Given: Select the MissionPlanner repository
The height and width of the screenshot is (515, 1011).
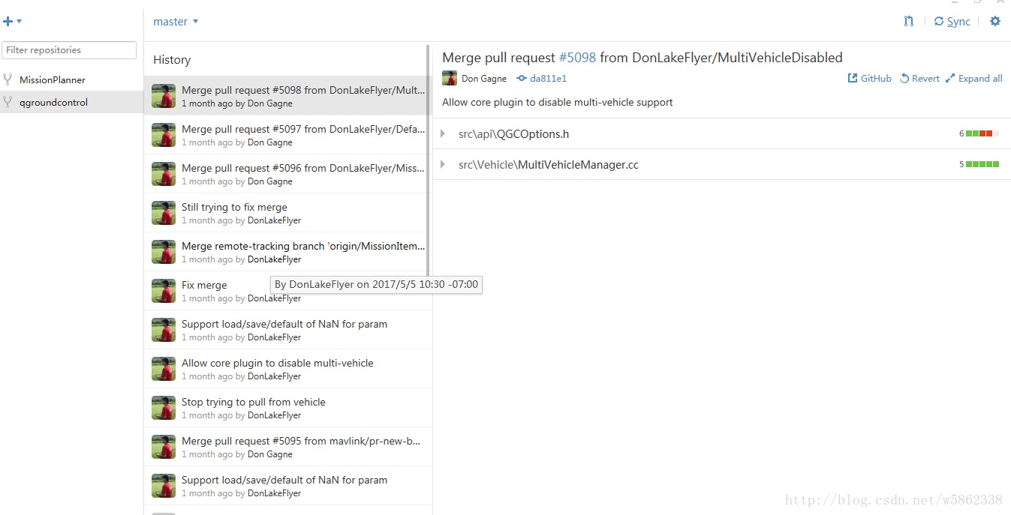Looking at the screenshot, I should (x=71, y=79).
